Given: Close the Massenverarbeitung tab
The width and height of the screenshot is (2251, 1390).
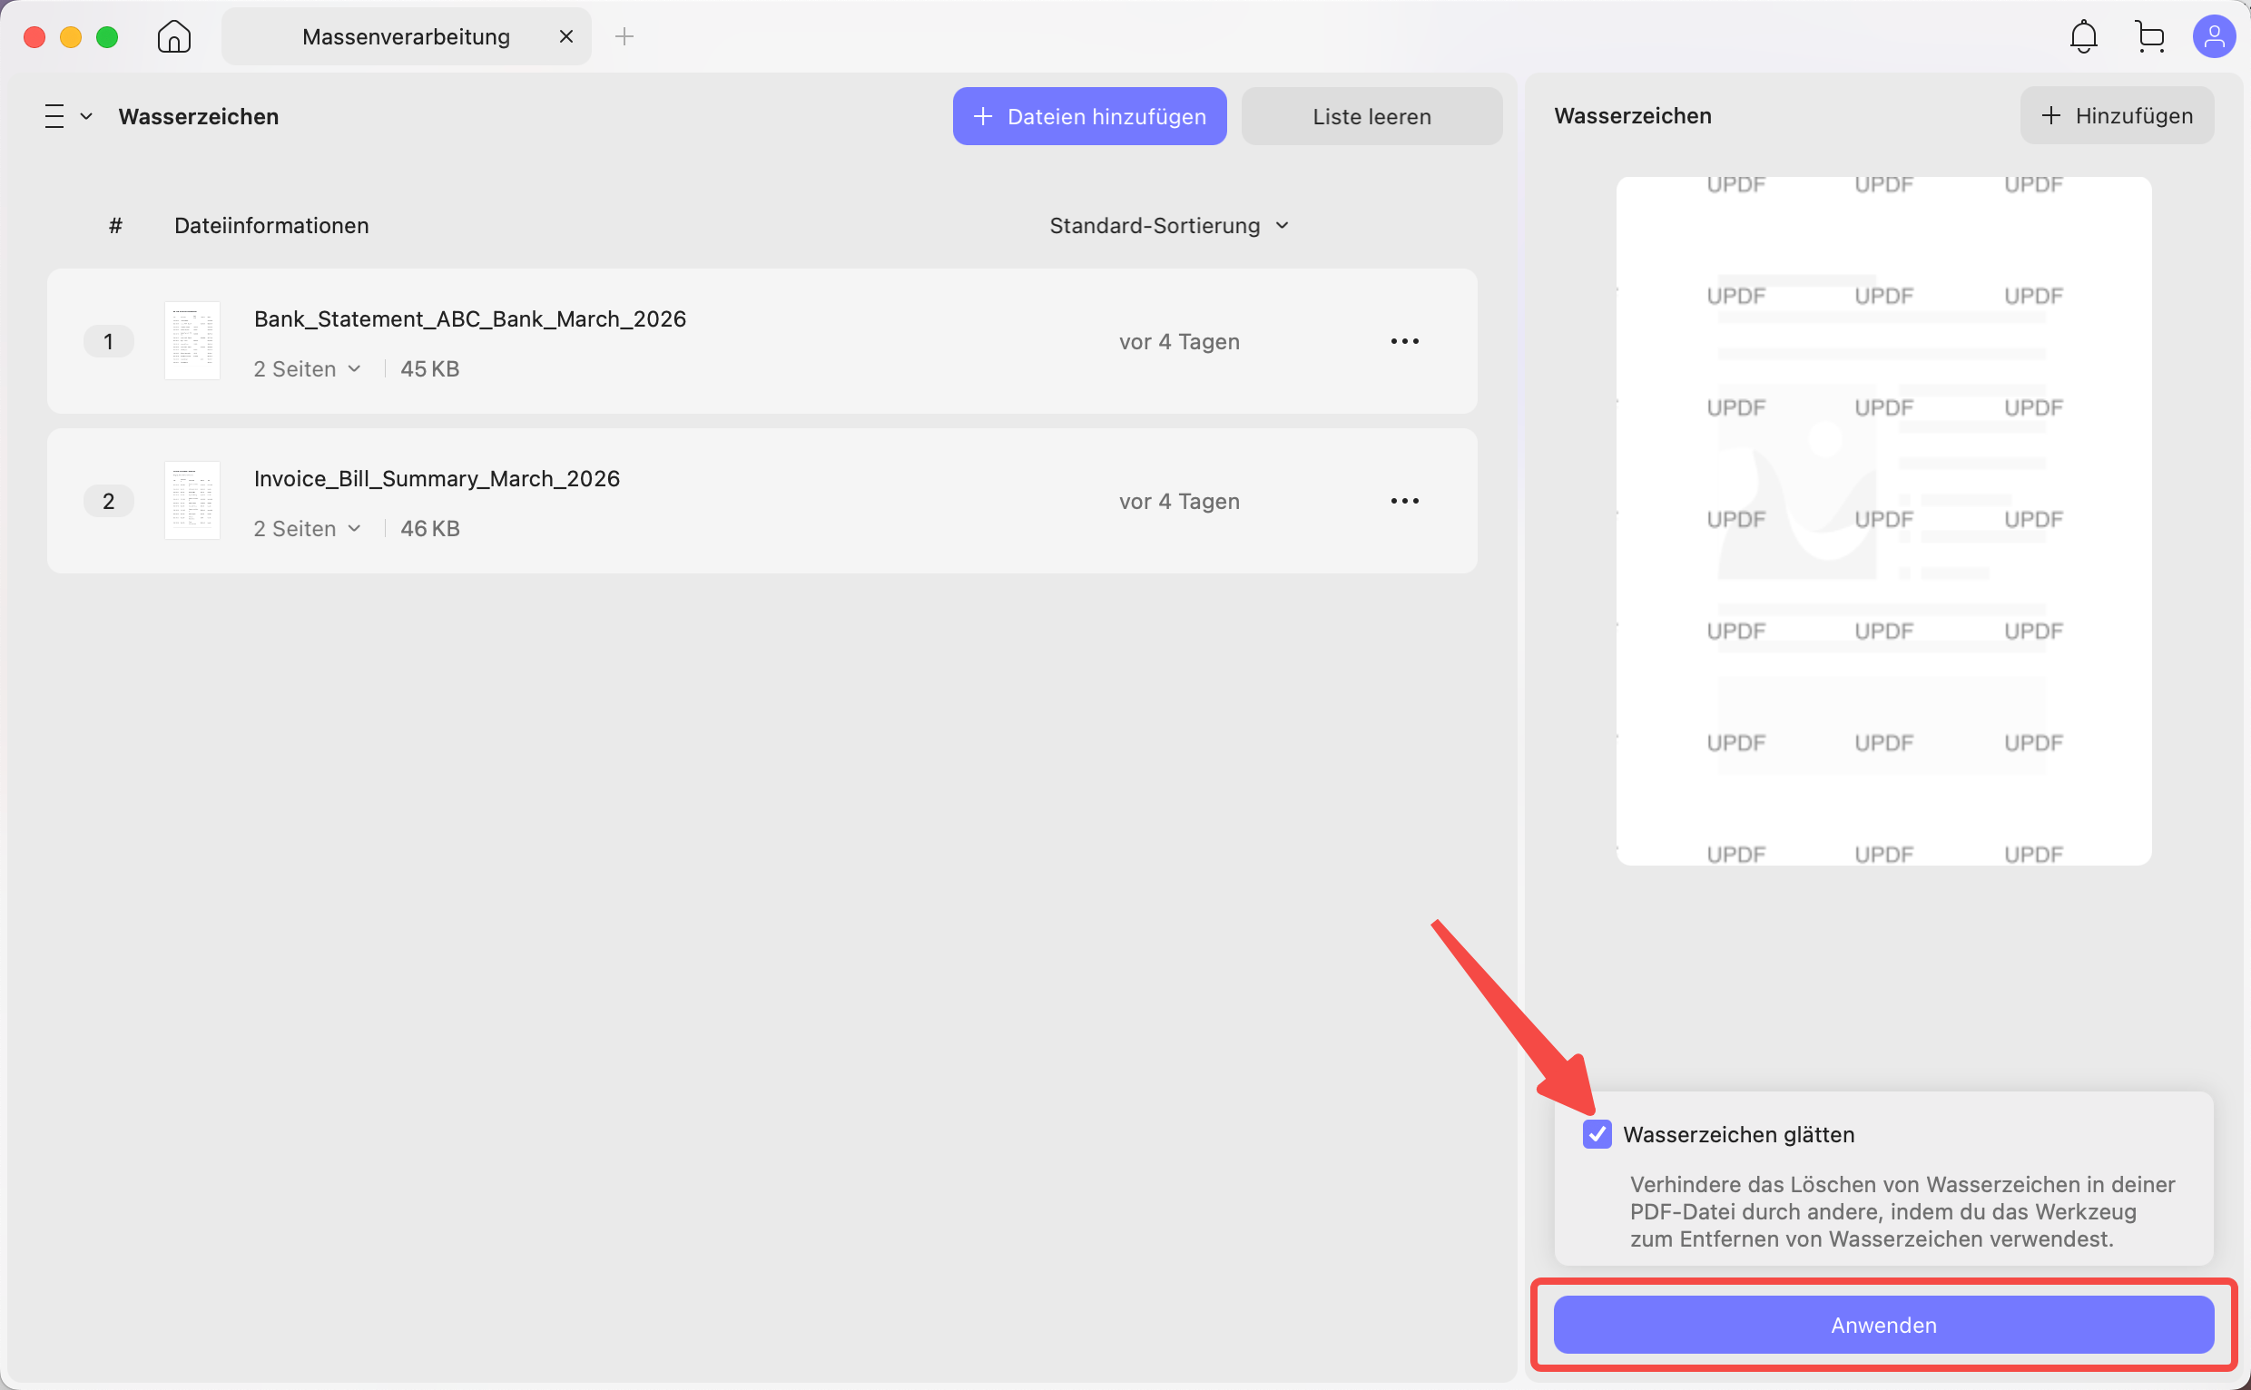Looking at the screenshot, I should point(566,37).
